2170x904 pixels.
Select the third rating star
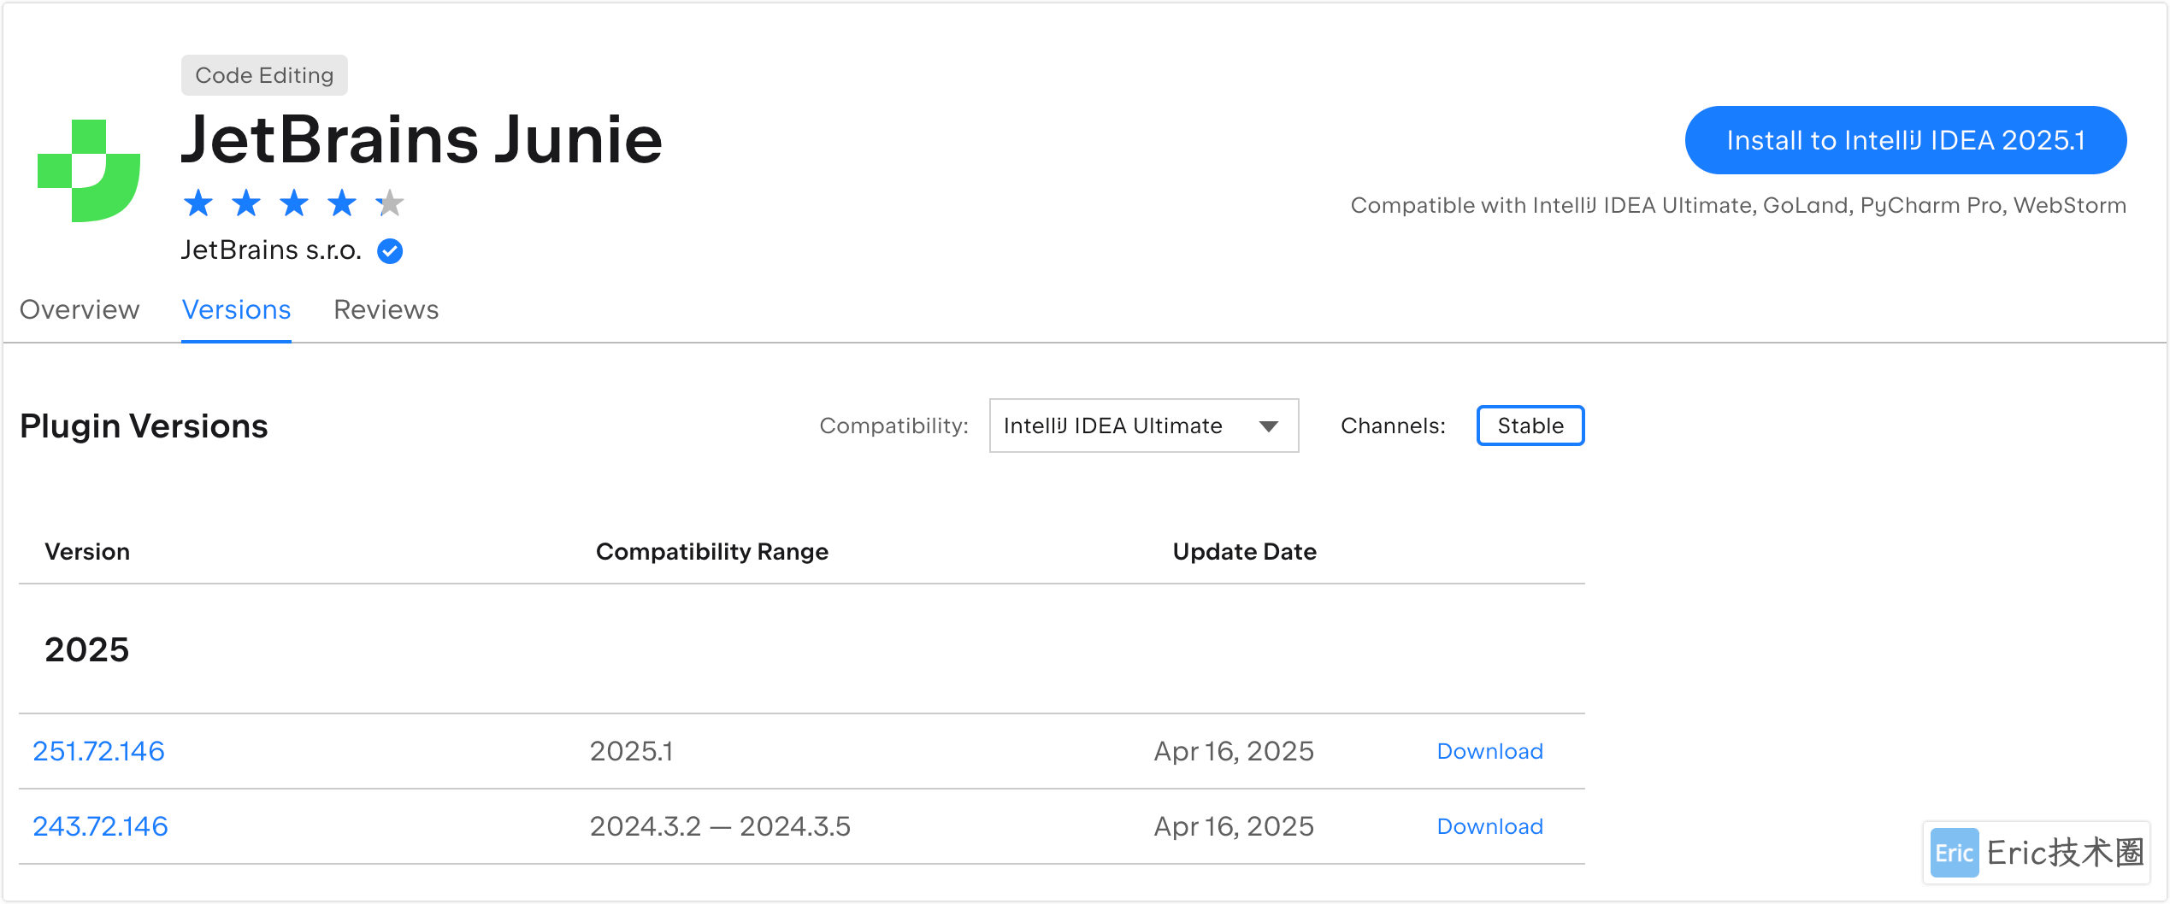point(294,203)
